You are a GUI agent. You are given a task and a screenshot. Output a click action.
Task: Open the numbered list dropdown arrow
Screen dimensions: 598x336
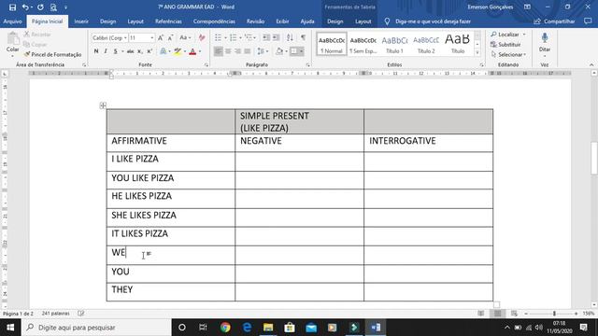(240, 37)
